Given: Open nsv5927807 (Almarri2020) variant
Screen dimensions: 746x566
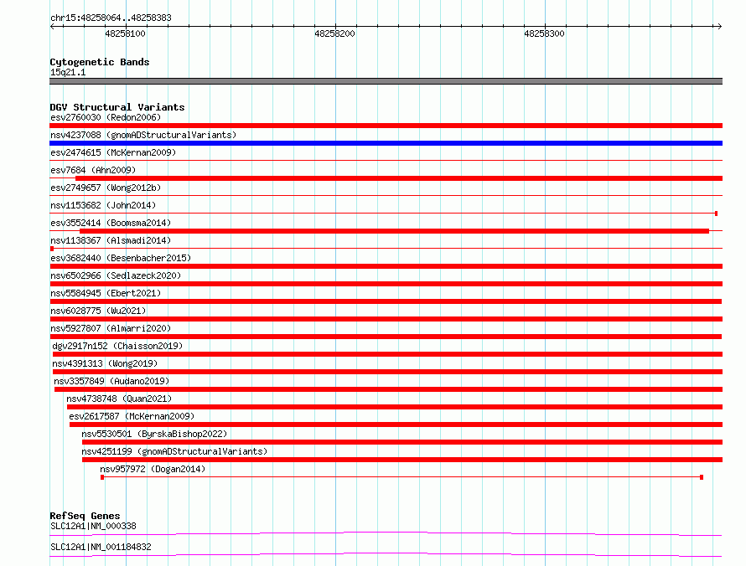Looking at the screenshot, I should point(111,328).
